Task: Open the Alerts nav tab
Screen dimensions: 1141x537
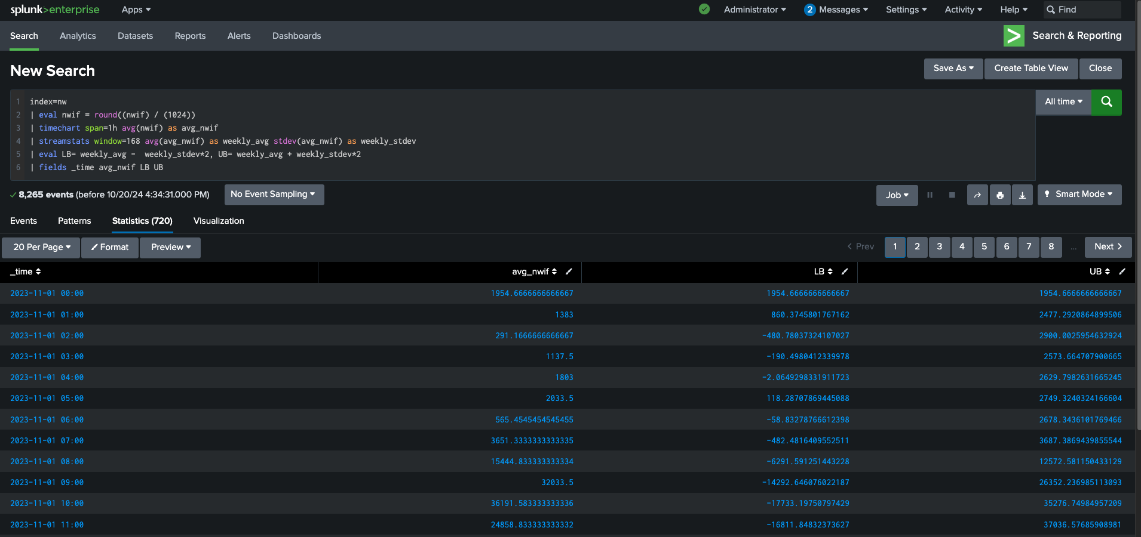Action: click(239, 36)
